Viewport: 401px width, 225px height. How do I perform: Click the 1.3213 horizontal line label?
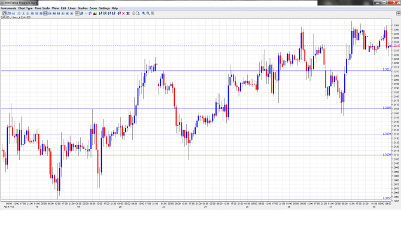pos(387,69)
